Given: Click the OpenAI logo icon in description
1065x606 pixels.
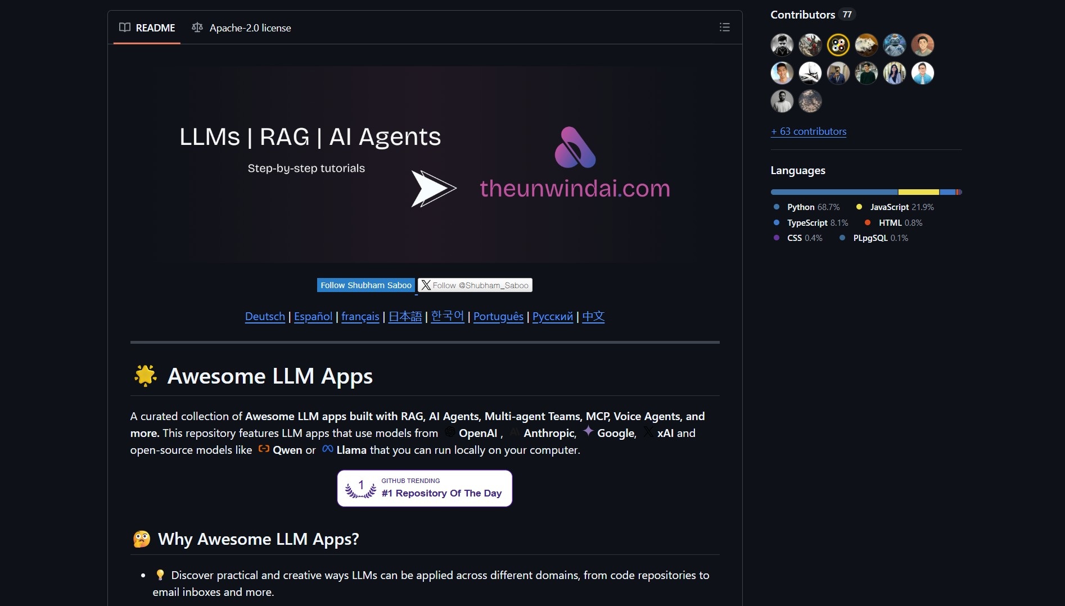Looking at the screenshot, I should pos(450,432).
